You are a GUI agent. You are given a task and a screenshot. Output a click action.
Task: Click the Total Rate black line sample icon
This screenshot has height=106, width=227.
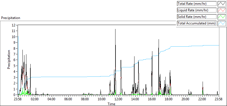point(222,4)
